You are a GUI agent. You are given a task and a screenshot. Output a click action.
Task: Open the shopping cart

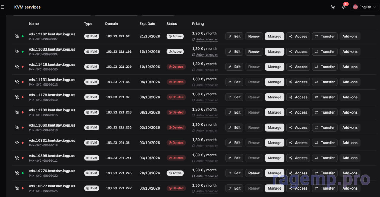333,7
